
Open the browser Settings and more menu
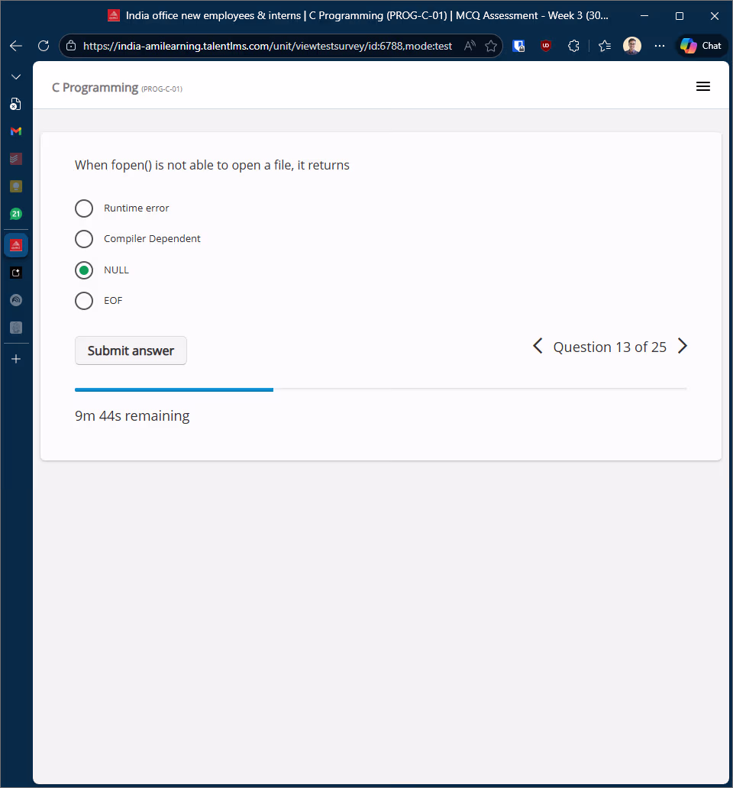(660, 46)
